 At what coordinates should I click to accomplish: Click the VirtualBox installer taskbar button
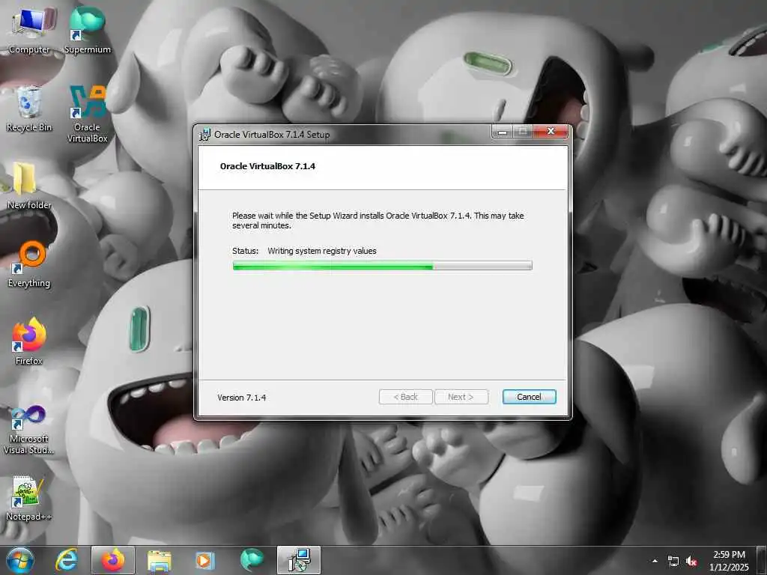click(x=299, y=560)
